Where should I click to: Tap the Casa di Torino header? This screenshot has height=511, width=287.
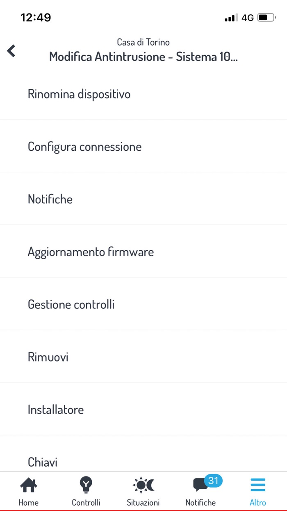(x=143, y=42)
